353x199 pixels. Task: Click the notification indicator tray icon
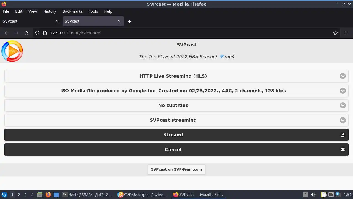pos(338,195)
